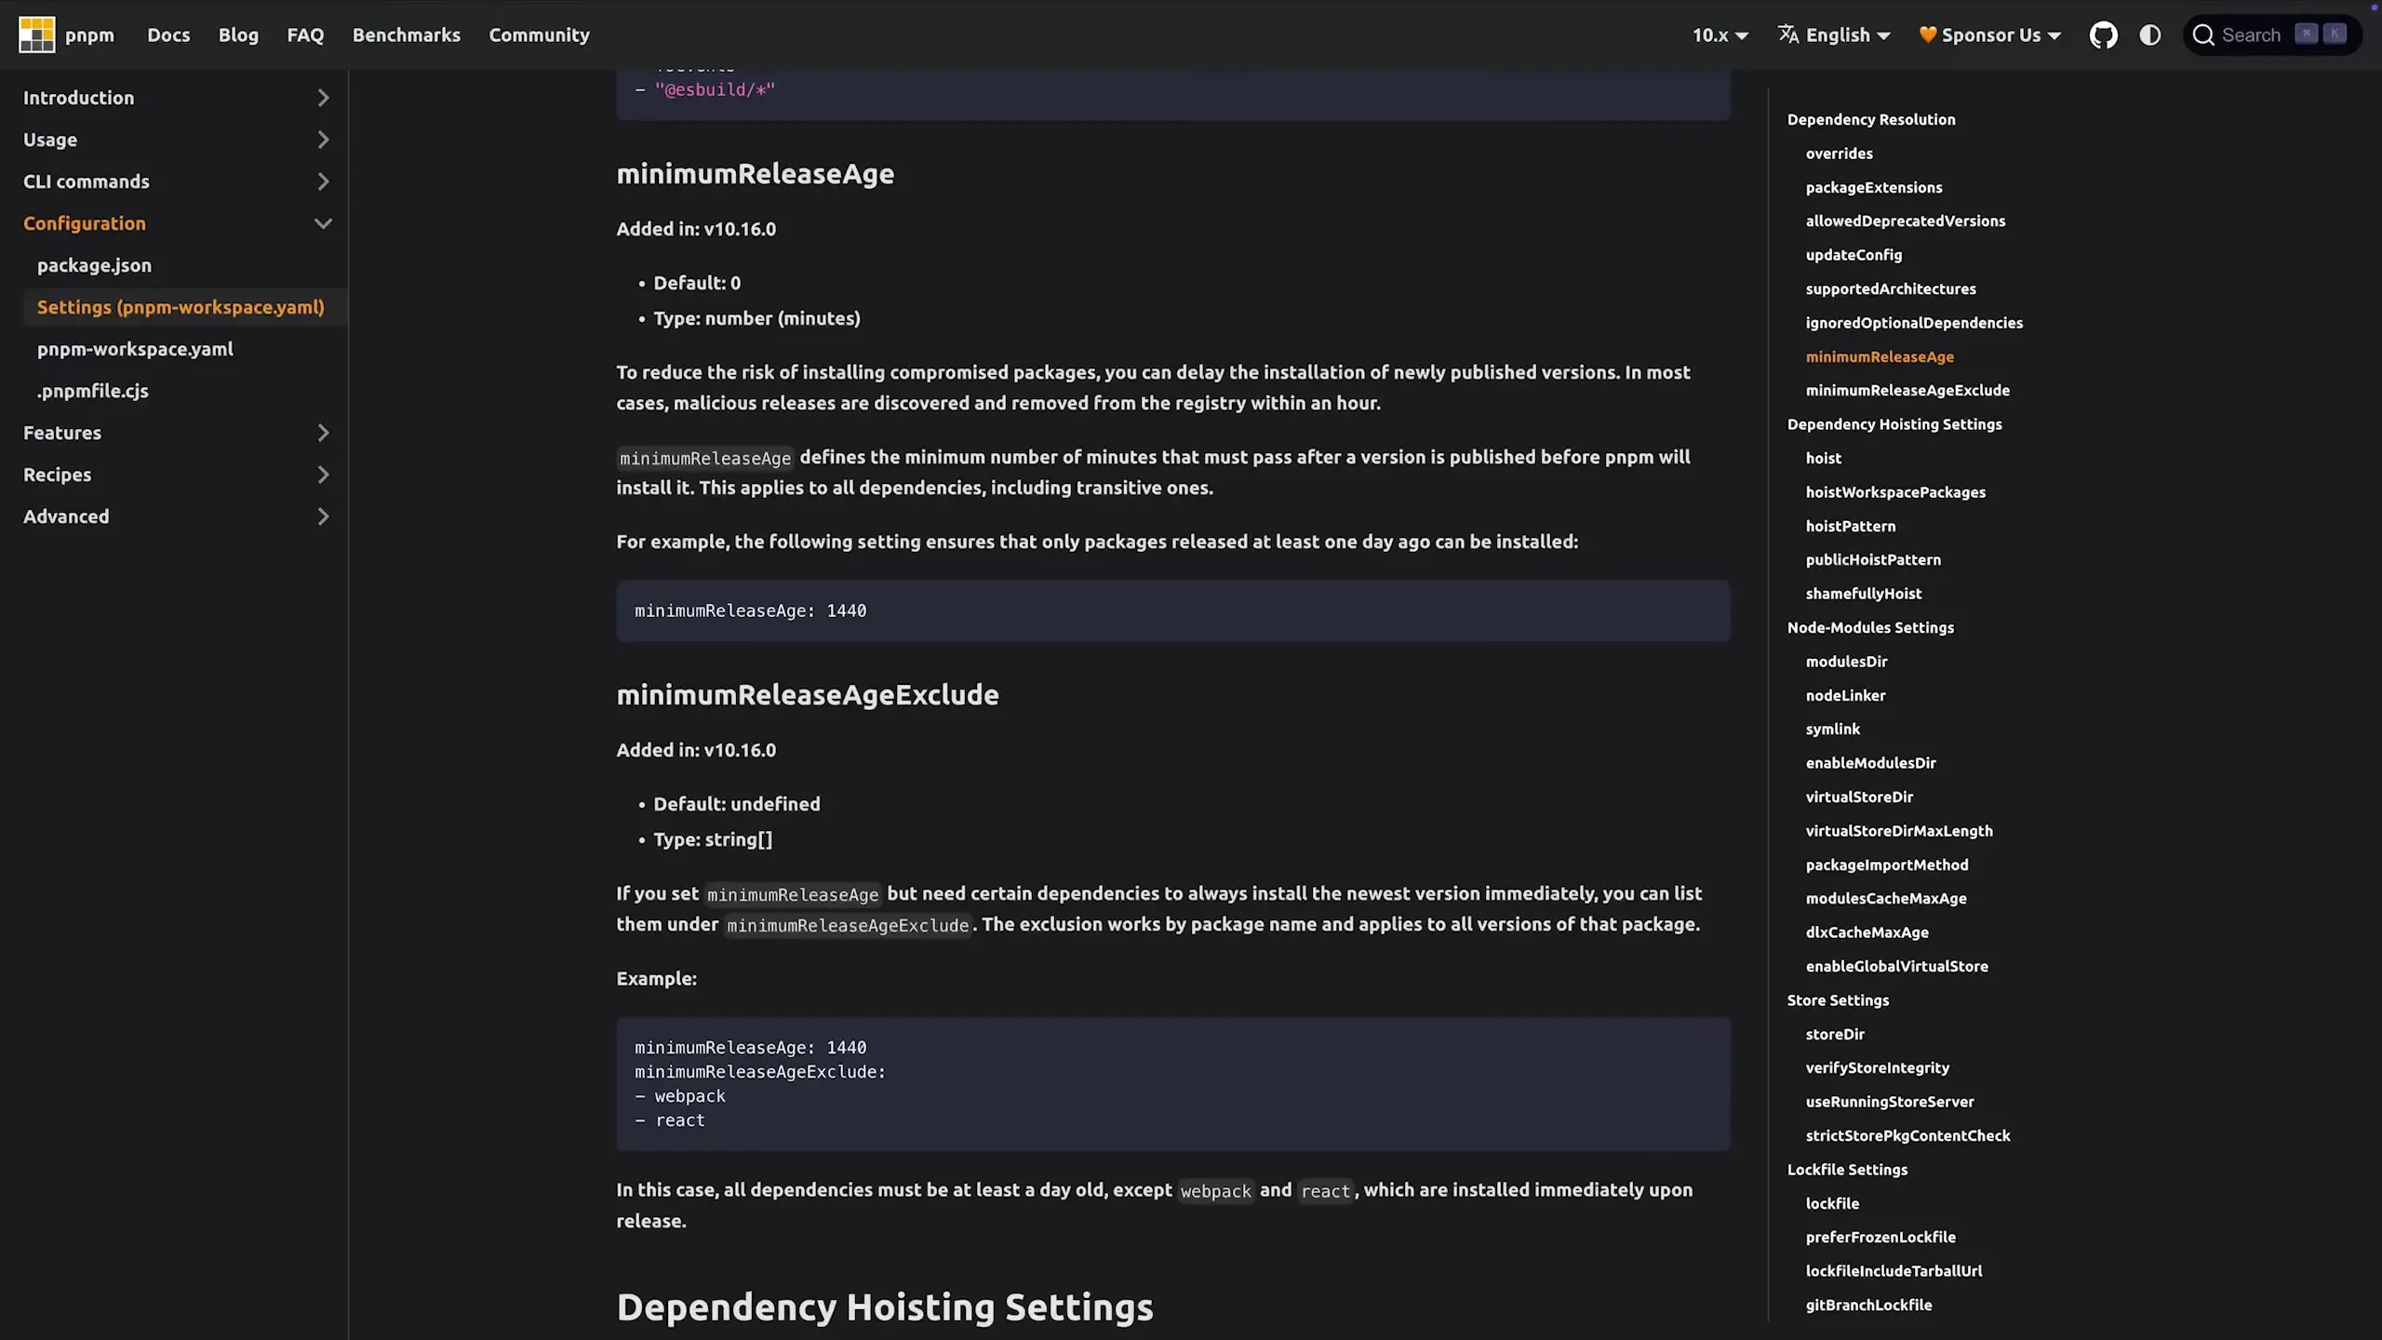Image resolution: width=2382 pixels, height=1340 pixels.
Task: Open the English language dropdown
Action: pyautogui.click(x=1847, y=35)
